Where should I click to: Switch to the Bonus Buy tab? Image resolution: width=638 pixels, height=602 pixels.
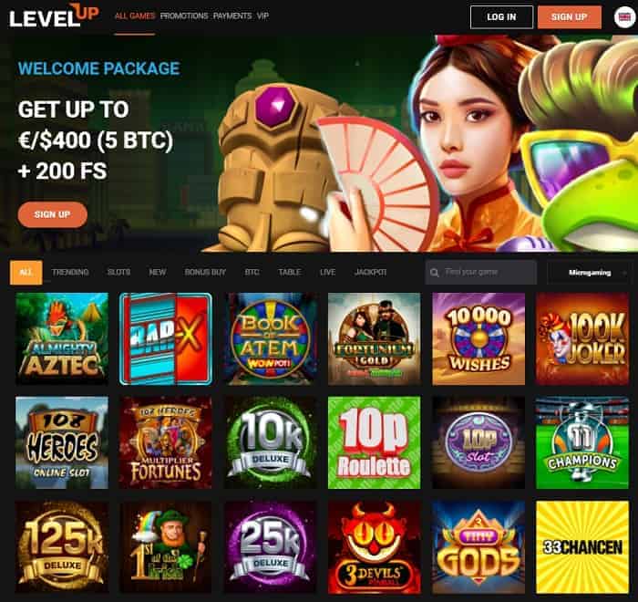point(205,272)
